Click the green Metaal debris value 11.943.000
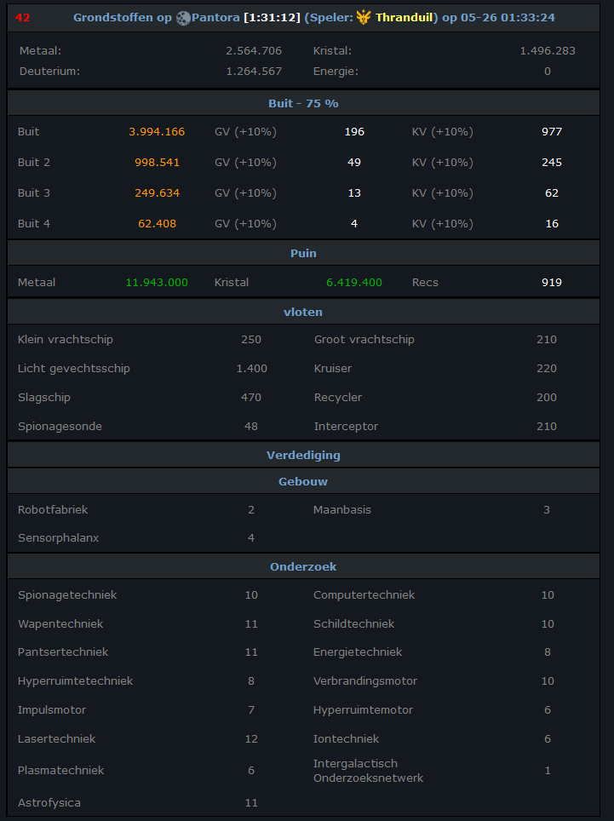The width and height of the screenshot is (614, 821). click(157, 282)
